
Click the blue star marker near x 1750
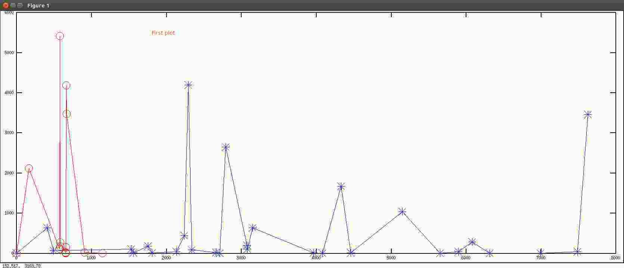tap(148, 246)
